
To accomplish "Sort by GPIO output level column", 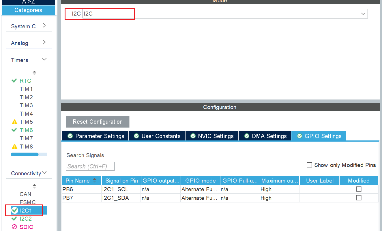I will pyautogui.click(x=161, y=181).
